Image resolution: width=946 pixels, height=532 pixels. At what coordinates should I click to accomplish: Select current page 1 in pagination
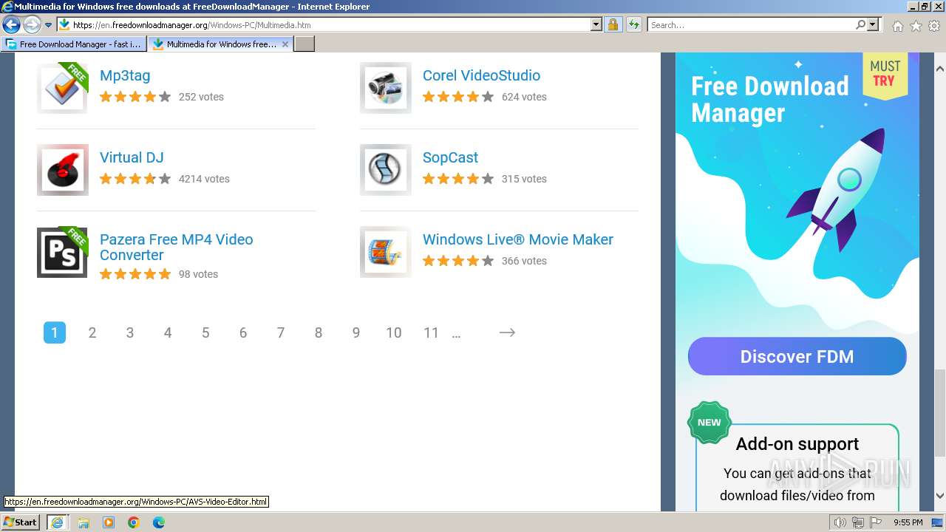coord(55,332)
